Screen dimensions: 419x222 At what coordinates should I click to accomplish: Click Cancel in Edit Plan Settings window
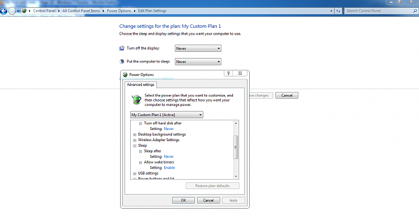(287, 95)
